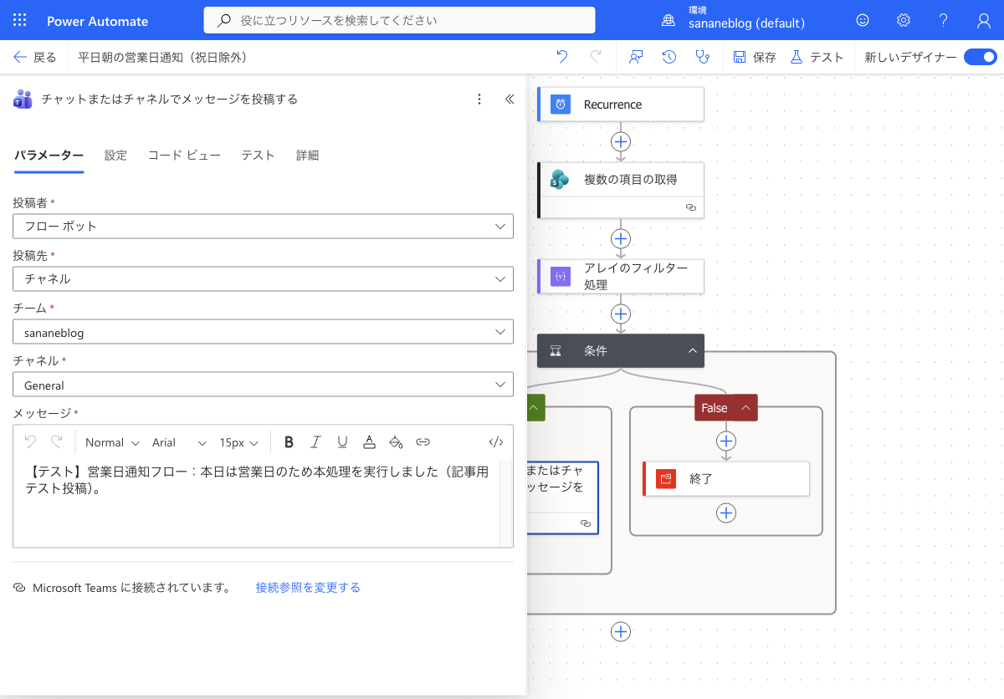Open the environment picker icon
The height and width of the screenshot is (699, 1004).
[x=668, y=21]
